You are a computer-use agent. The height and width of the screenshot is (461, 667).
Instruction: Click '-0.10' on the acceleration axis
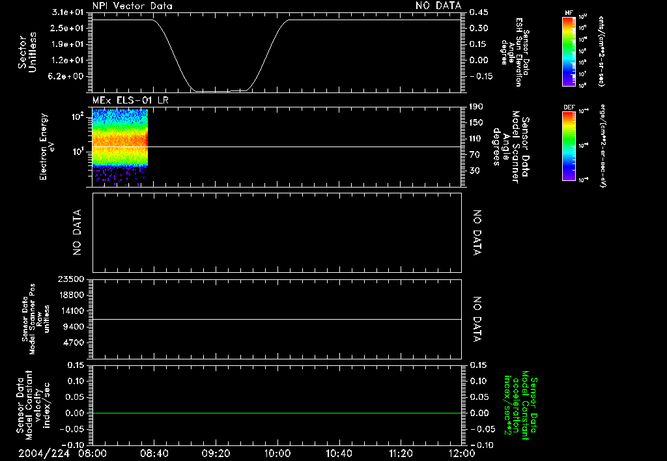pyautogui.click(x=481, y=445)
